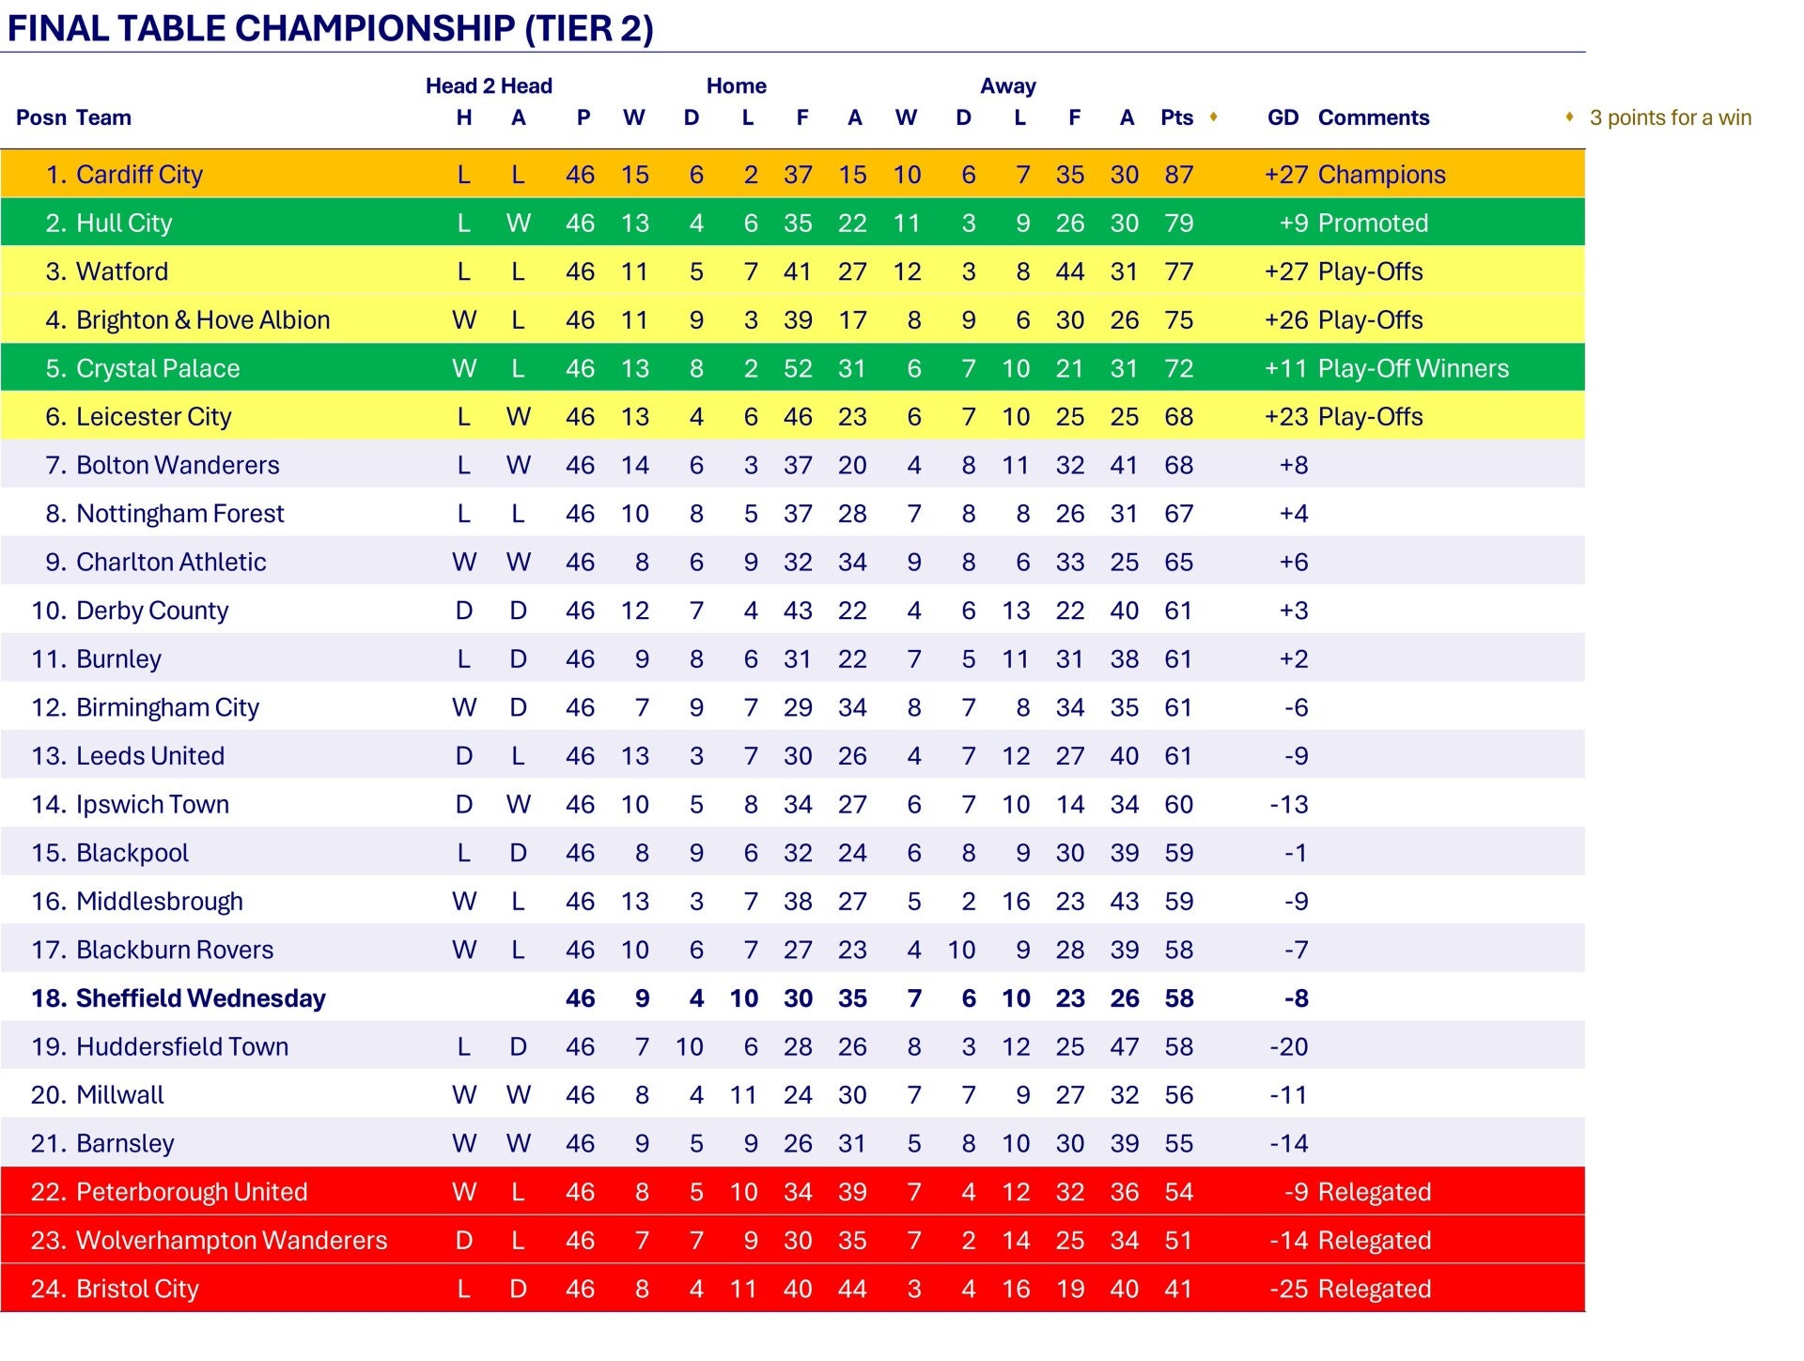Viewport: 1804px width, 1361px height.
Task: Click the '3 points for a win' note
Action: tap(1670, 117)
